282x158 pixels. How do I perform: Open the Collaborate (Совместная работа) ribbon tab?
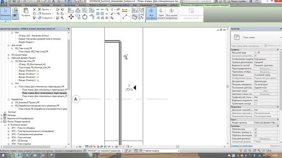120,5
